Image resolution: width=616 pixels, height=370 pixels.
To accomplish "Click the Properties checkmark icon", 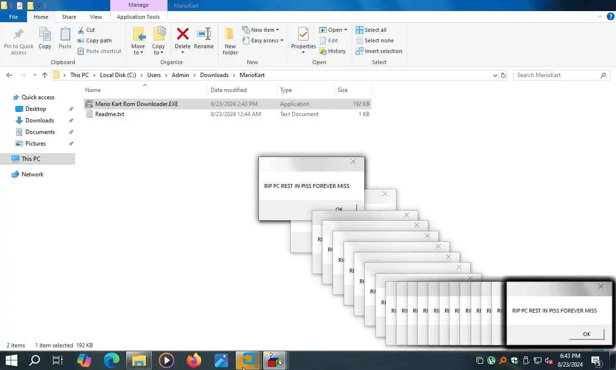I will click(x=303, y=34).
